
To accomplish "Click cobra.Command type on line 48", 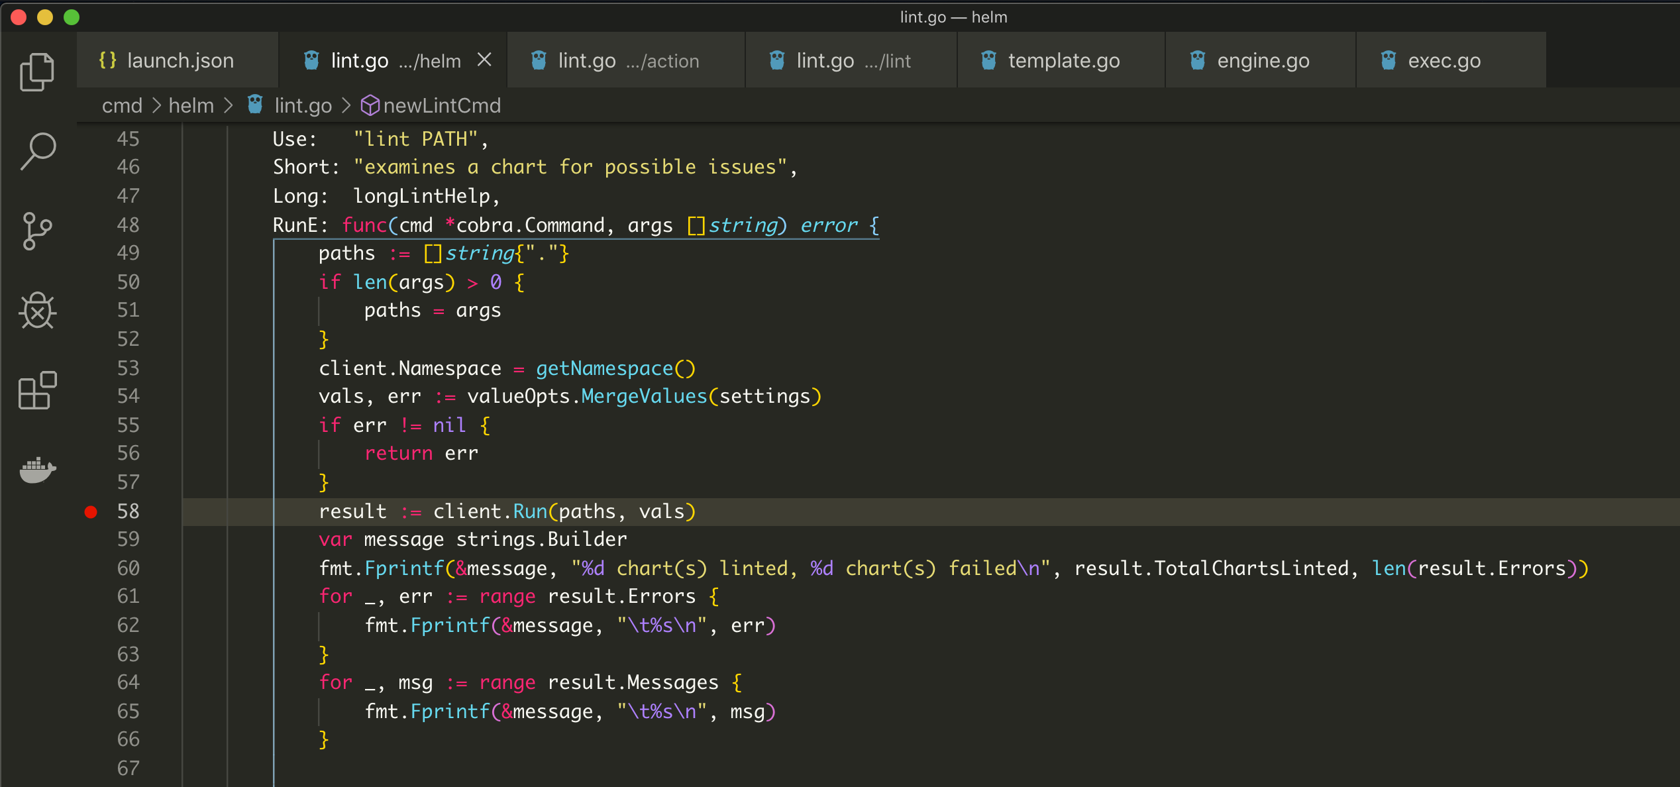I will [530, 225].
